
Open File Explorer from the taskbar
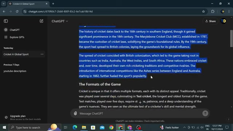click(x=84, y=127)
